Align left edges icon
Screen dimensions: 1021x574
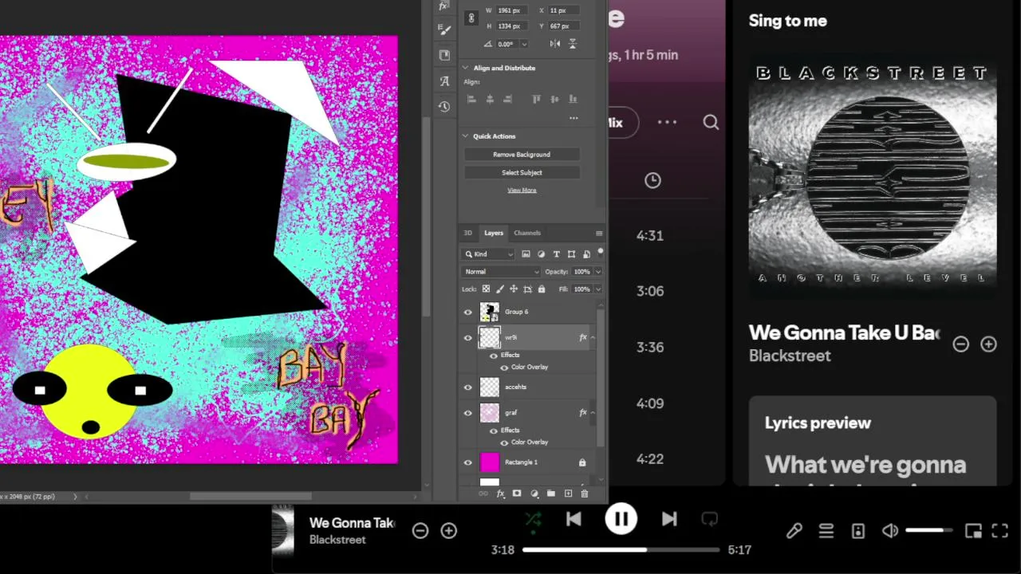pos(471,99)
